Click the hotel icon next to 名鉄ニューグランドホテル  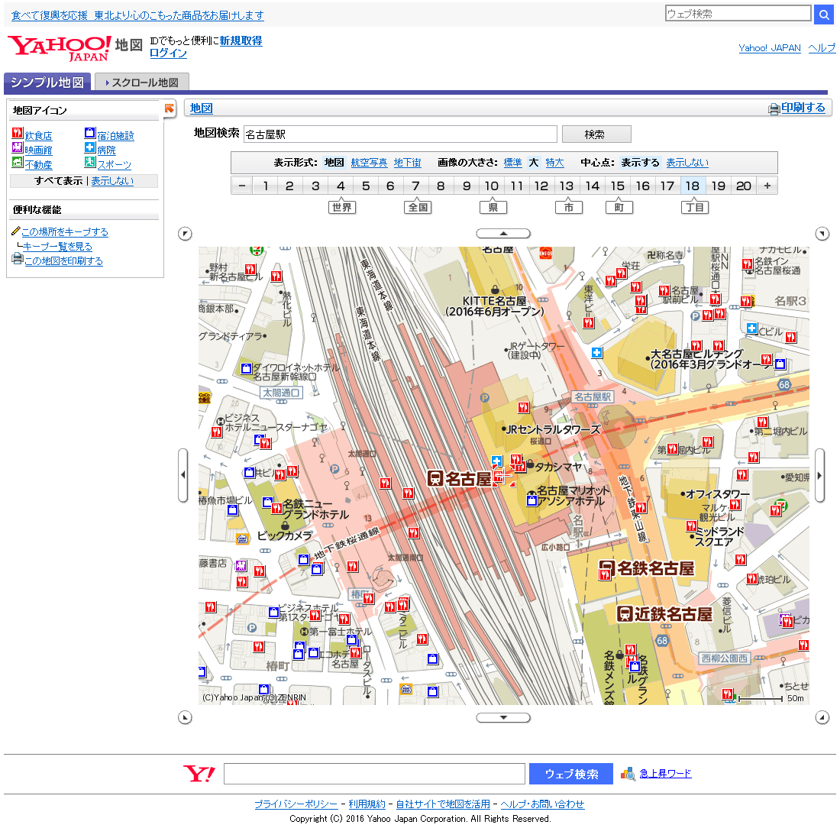(x=267, y=502)
